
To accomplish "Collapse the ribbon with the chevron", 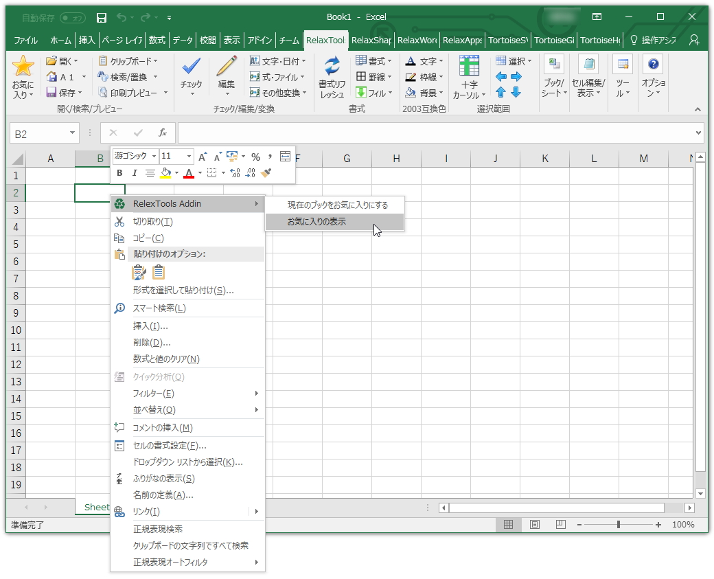I will (698, 109).
